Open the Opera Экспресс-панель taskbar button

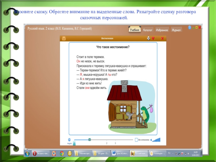[41, 153]
